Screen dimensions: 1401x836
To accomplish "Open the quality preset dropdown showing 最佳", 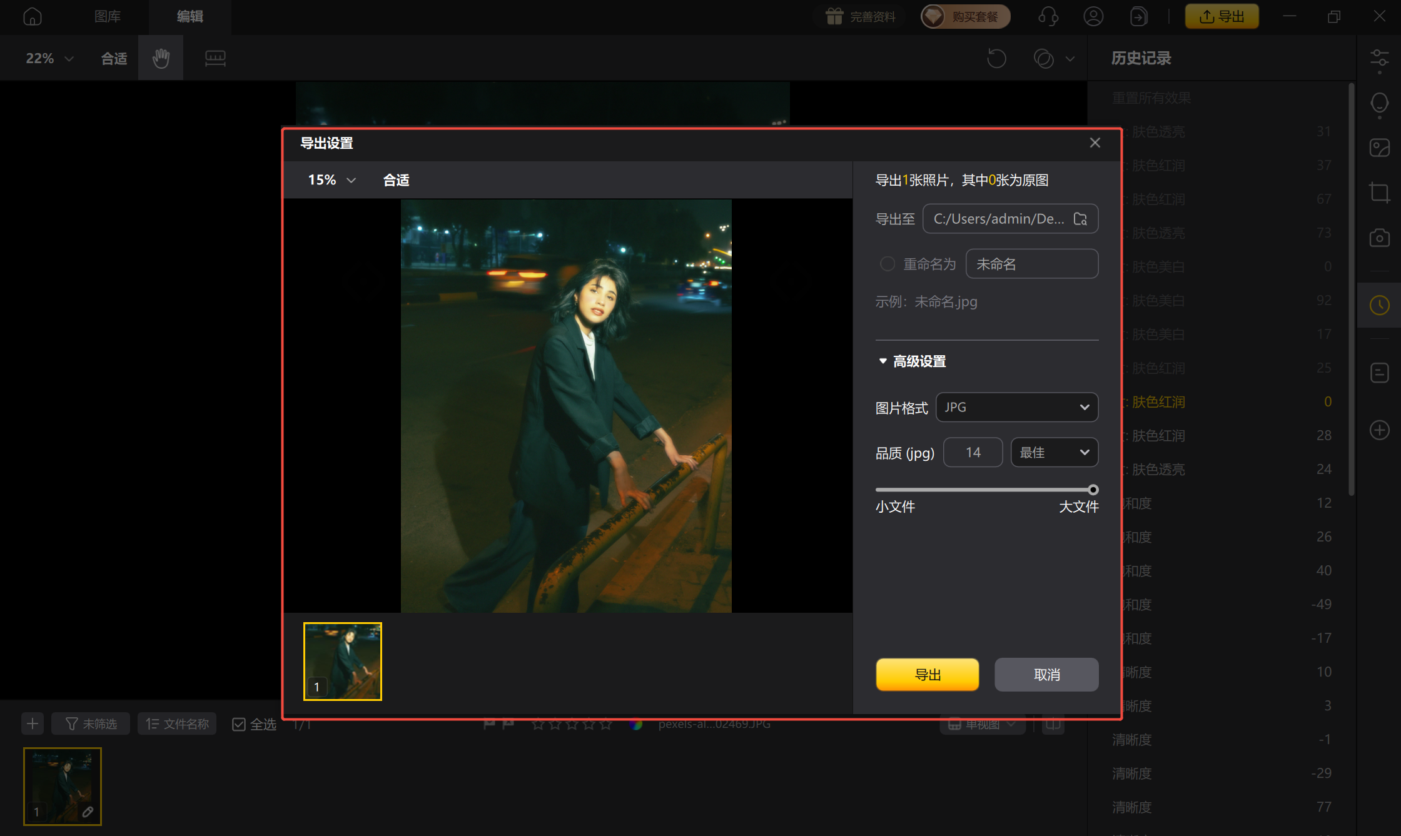I will coord(1054,452).
